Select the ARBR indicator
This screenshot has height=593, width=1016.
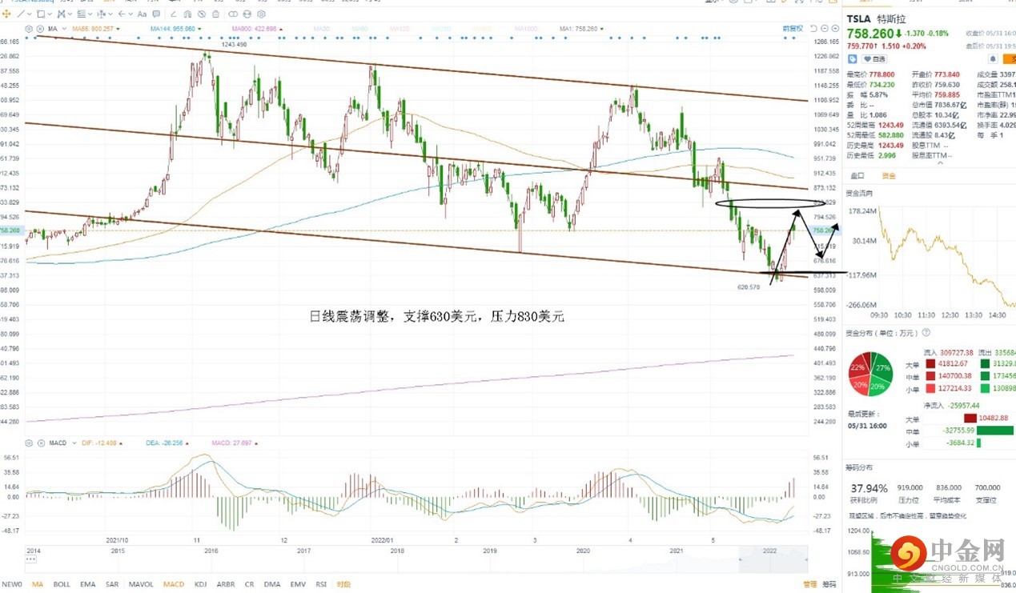coord(226,584)
